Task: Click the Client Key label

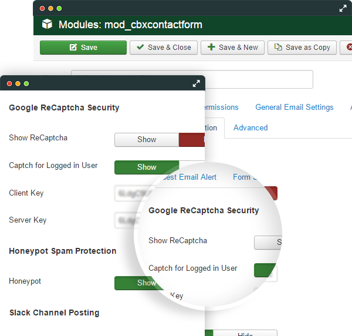Action: point(26,193)
